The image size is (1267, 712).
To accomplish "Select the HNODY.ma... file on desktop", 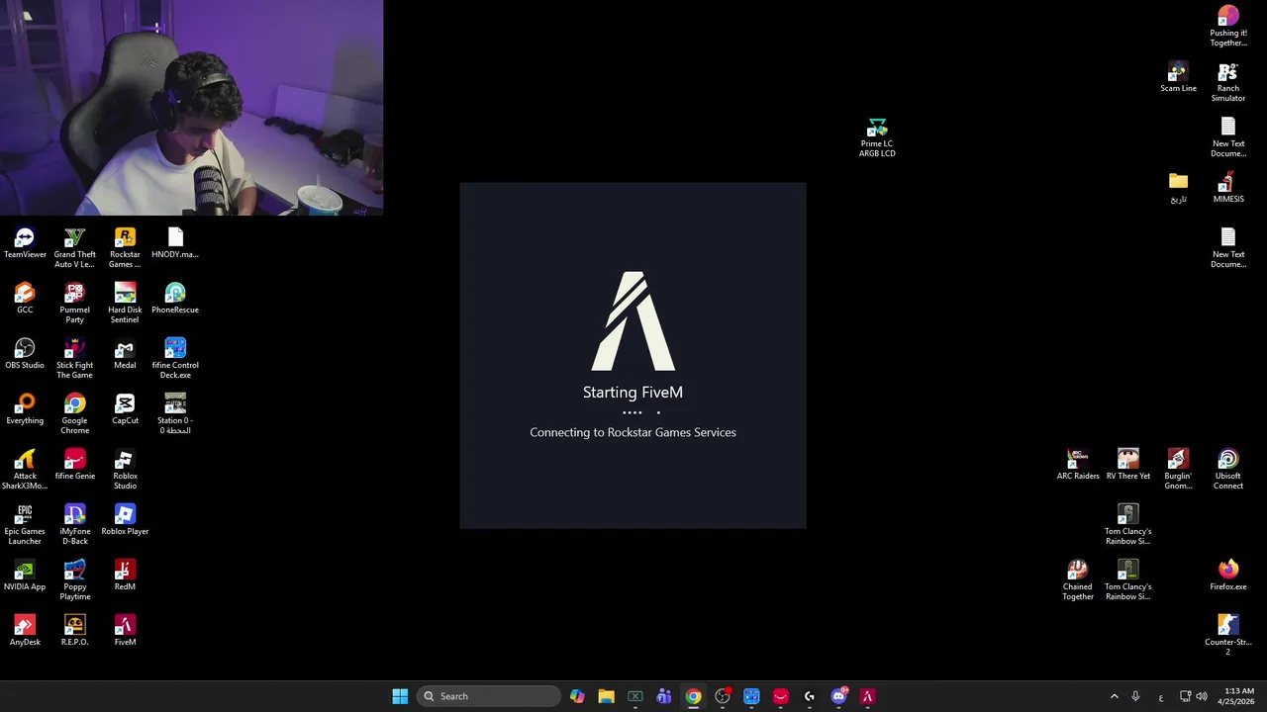I will pos(175,243).
